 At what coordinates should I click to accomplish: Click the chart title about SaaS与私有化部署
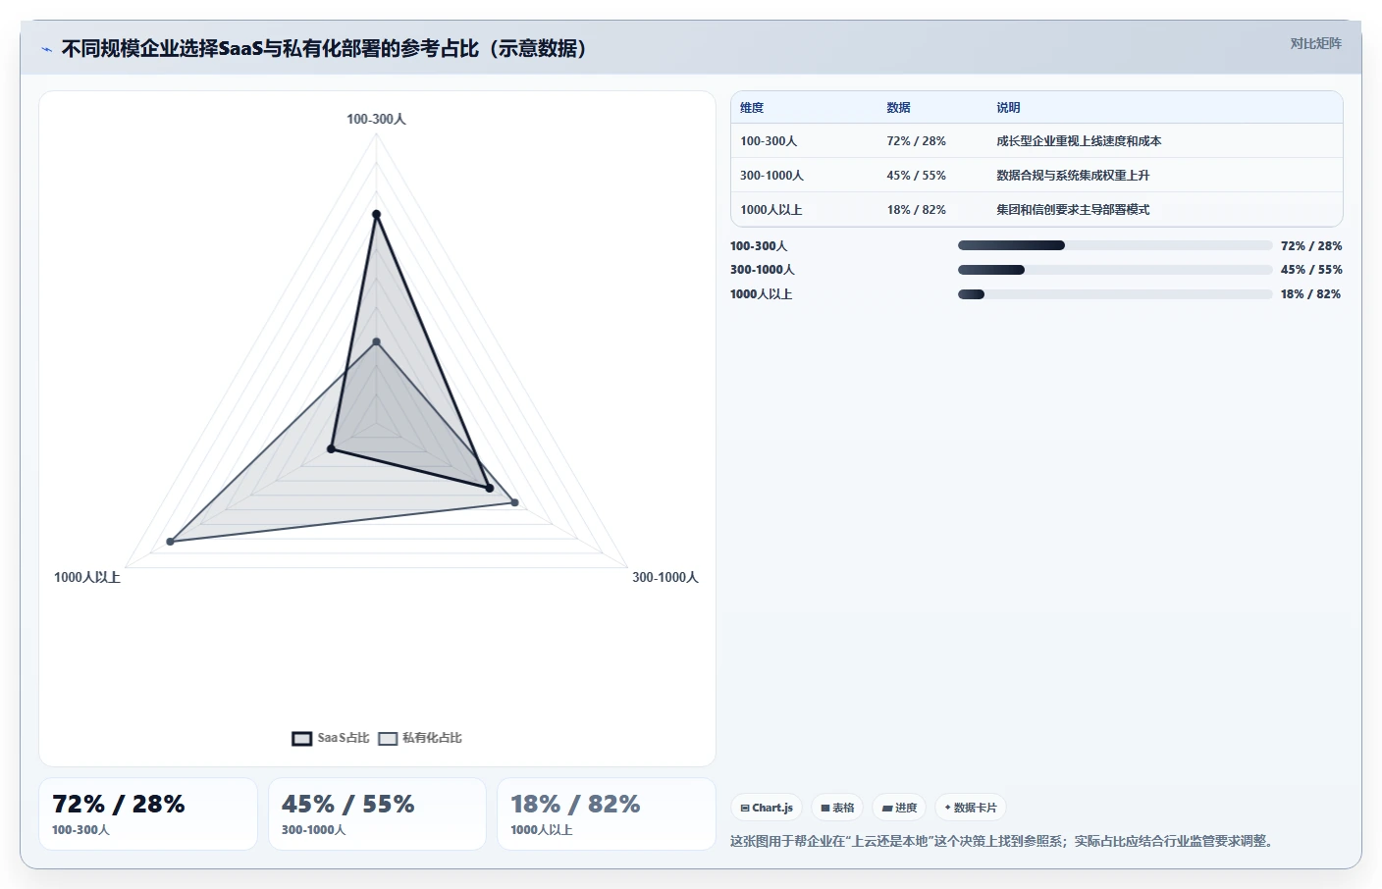[324, 48]
